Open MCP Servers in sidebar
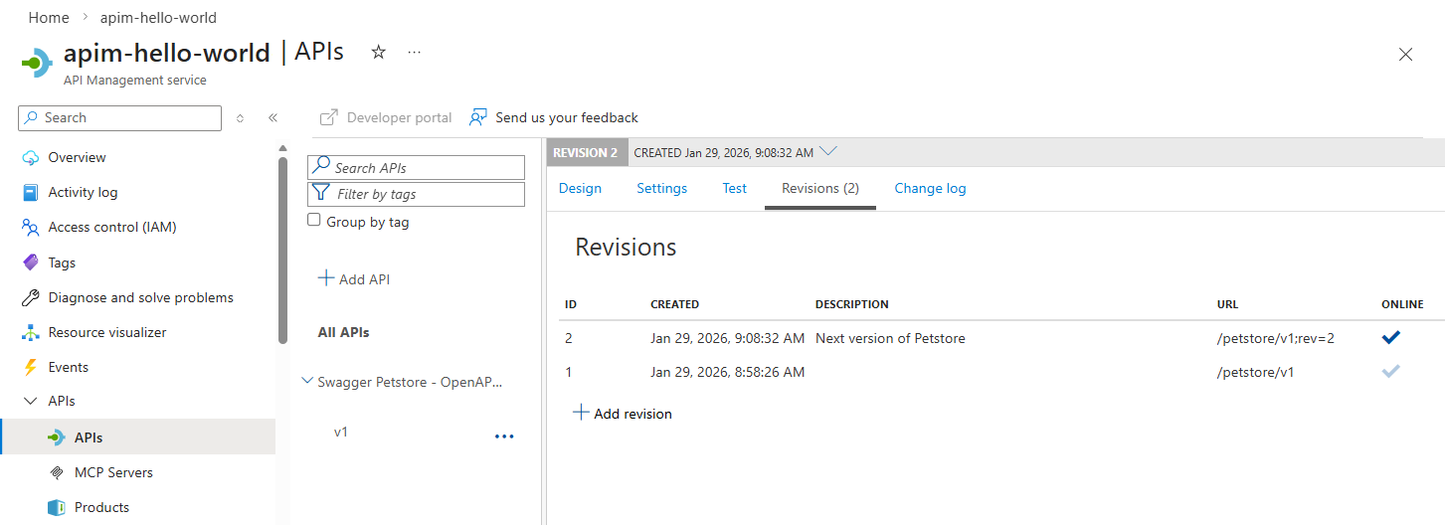The width and height of the screenshot is (1445, 525). point(113,472)
